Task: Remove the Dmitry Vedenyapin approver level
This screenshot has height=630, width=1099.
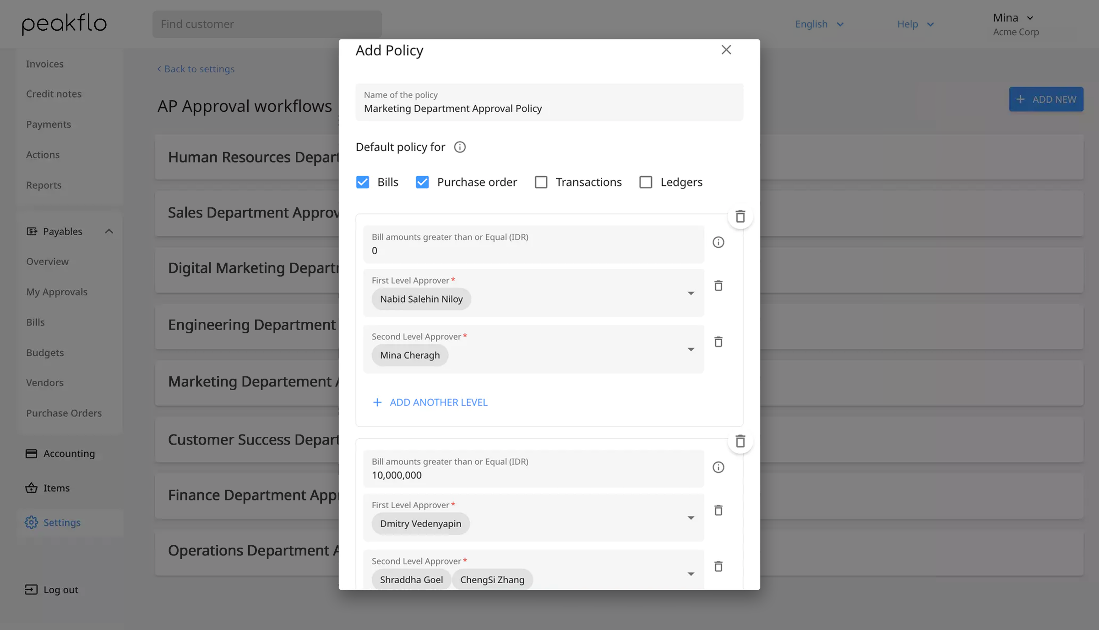Action: (718, 510)
